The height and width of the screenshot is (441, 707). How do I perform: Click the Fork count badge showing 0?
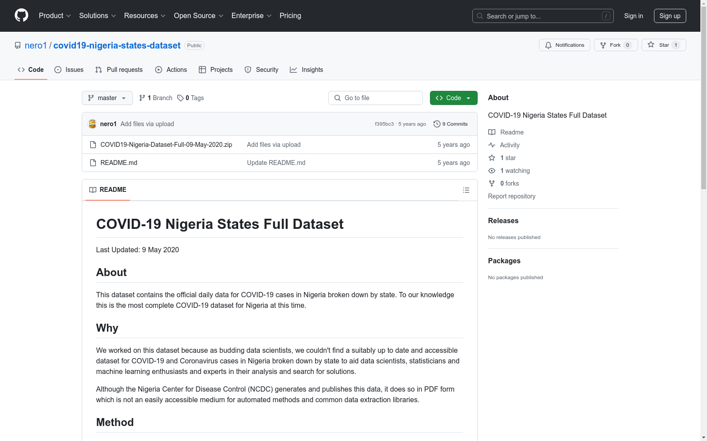point(627,45)
